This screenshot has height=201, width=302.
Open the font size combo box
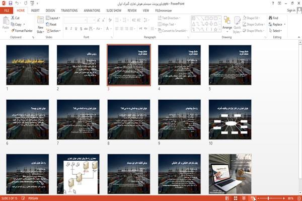[x=91, y=20]
